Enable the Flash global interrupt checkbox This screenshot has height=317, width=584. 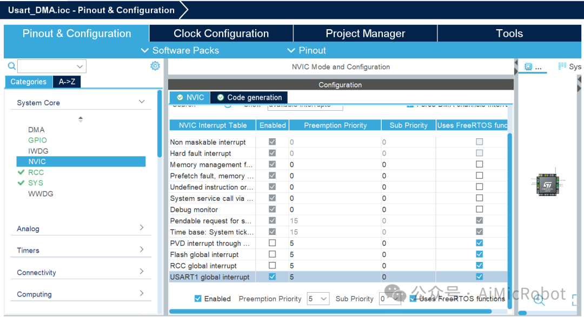click(x=272, y=254)
